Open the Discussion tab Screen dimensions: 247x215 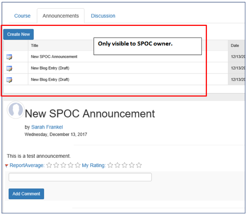103,16
